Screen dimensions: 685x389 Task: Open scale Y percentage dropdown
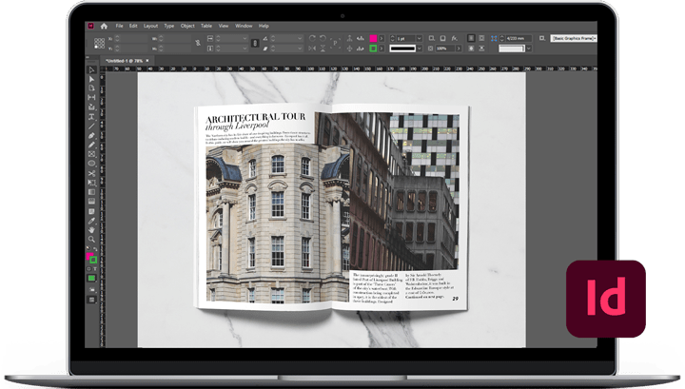tap(244, 49)
